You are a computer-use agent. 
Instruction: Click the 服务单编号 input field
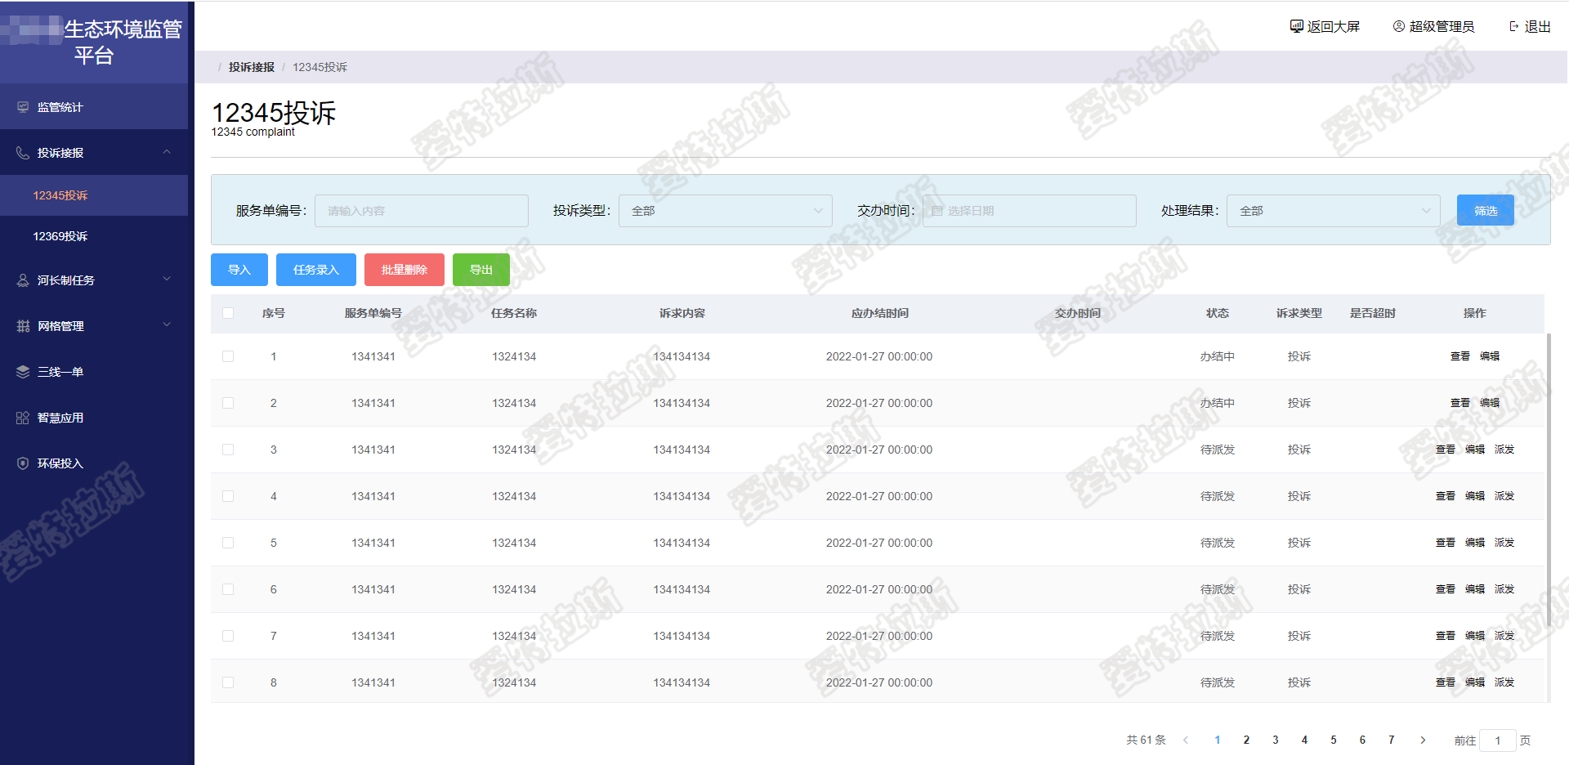coord(422,211)
